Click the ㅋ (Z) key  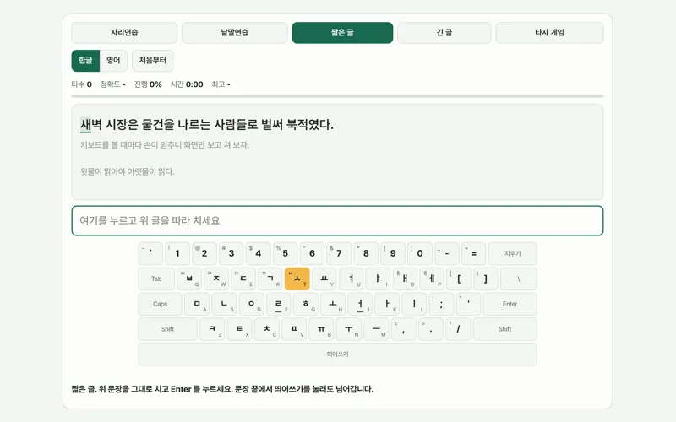pos(212,329)
